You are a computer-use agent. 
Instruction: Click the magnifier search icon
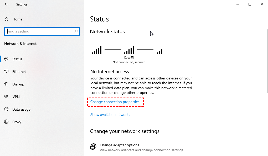76,31
